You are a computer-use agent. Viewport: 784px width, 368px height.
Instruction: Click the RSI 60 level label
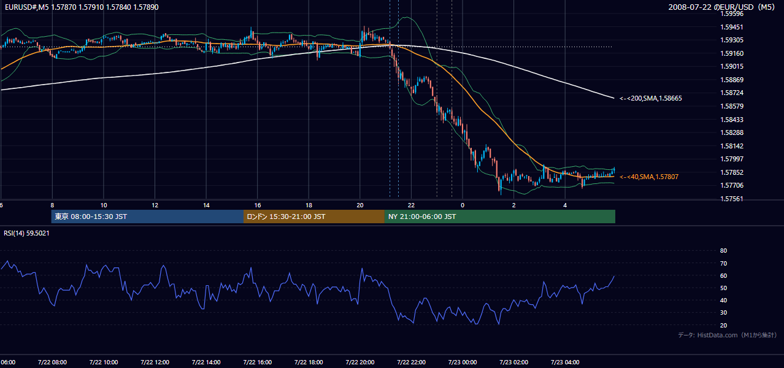click(x=723, y=275)
